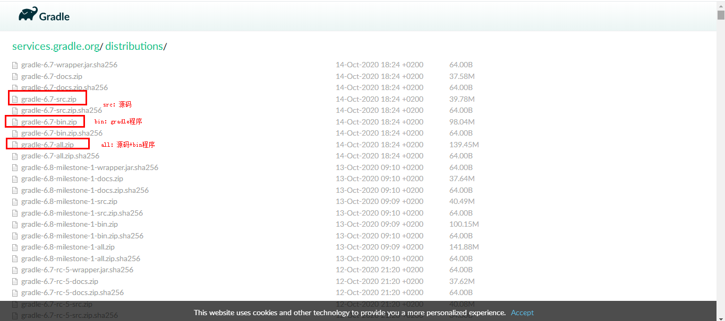Open gradle-6.7-all.zip.sha256 checksum
725x321 pixels.
click(x=60, y=156)
